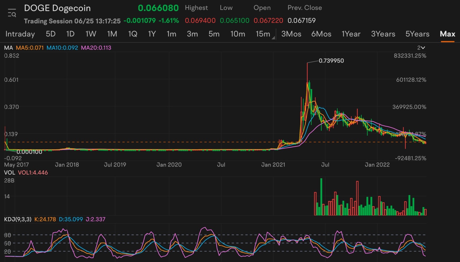
Task: Click the 832331.25% axis label
Action: click(410, 56)
